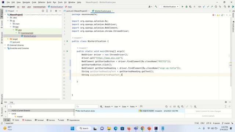Select WixVerification file in project tree
235x132 pixels.
pyautogui.click(x=30, y=36)
